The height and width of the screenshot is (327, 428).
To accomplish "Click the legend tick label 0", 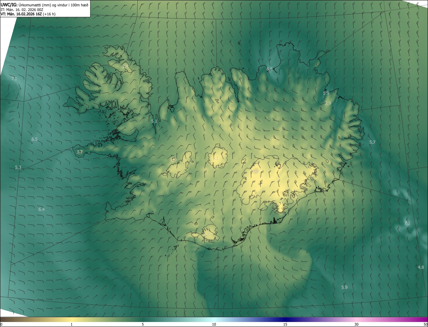I will pos(1,324).
